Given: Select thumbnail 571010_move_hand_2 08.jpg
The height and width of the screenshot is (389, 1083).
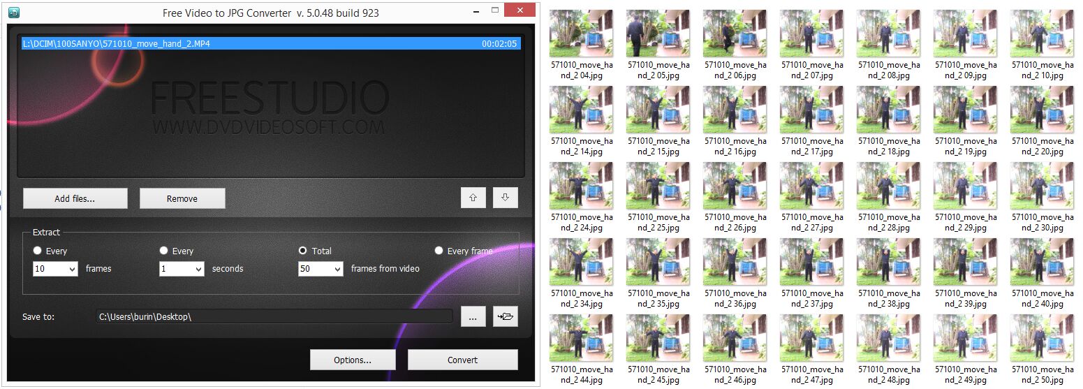Looking at the screenshot, I should (889, 34).
